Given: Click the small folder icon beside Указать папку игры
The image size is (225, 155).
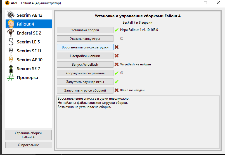Looking at the screenshot, I should [122, 38].
